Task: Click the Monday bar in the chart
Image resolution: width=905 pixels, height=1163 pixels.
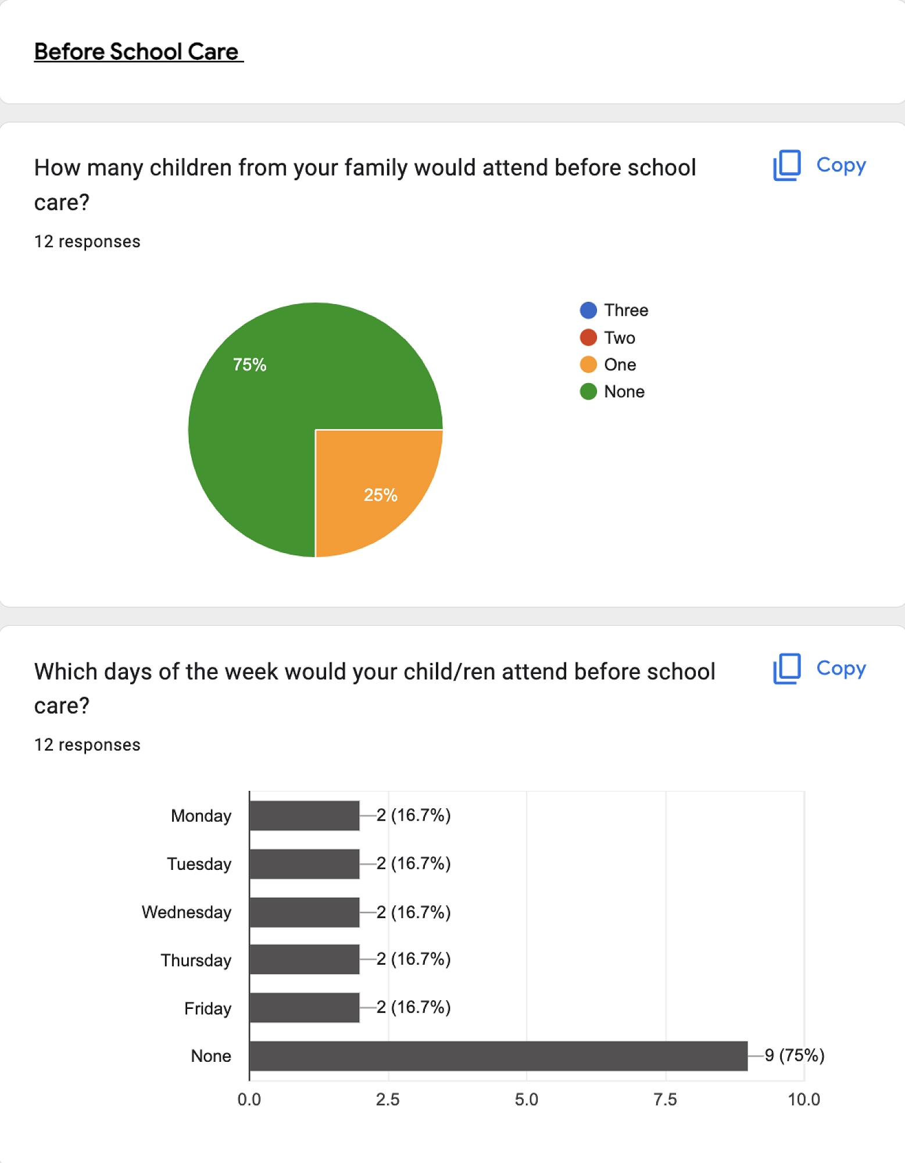Action: pyautogui.click(x=304, y=815)
